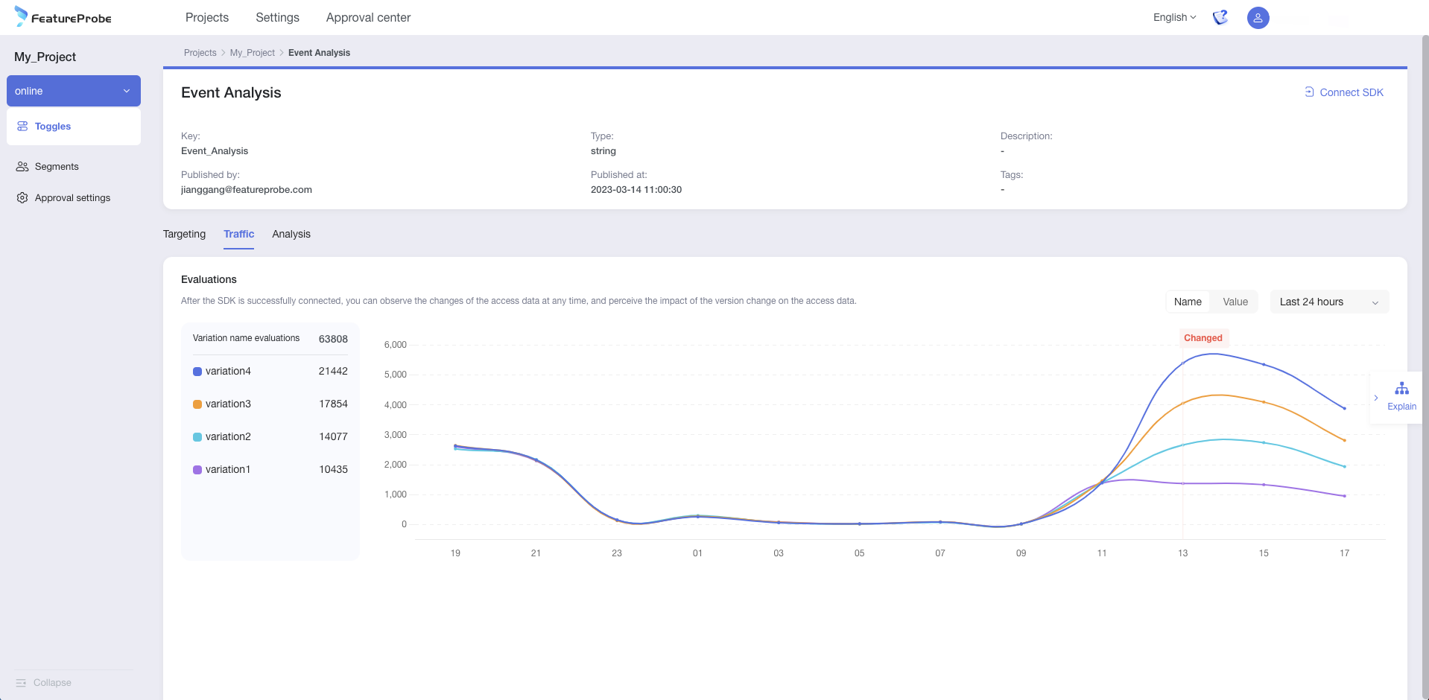Open Segments via its people icon
The image size is (1429, 700).
(22, 167)
